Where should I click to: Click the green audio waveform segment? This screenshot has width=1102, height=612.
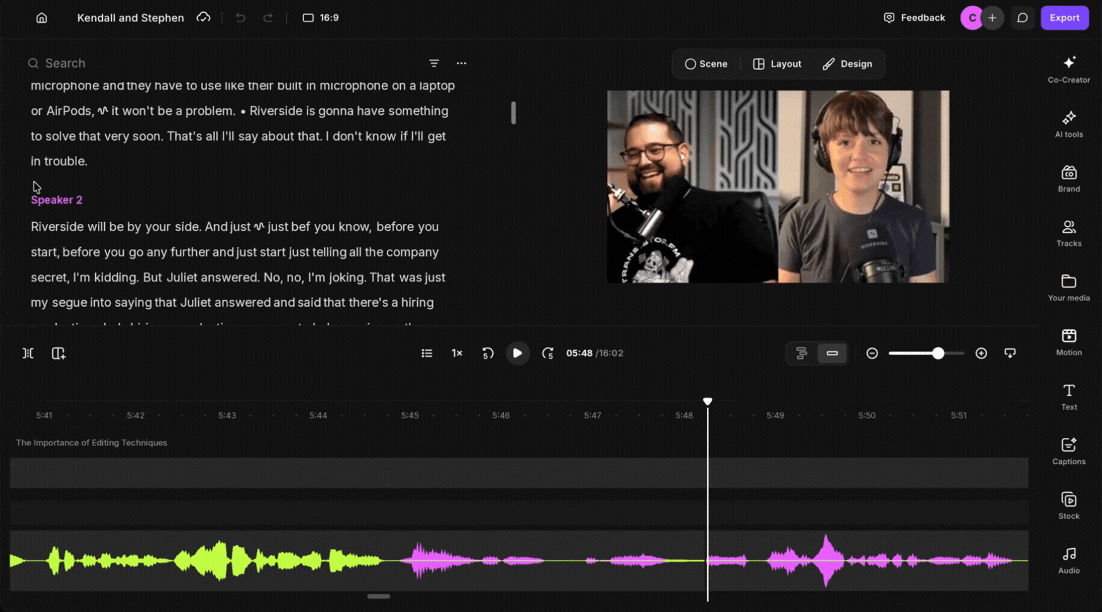pyautogui.click(x=196, y=560)
